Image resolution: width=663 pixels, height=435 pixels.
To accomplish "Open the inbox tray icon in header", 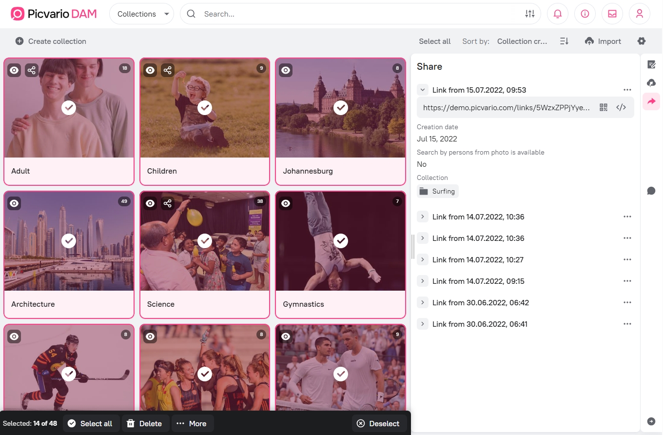I will tap(612, 14).
